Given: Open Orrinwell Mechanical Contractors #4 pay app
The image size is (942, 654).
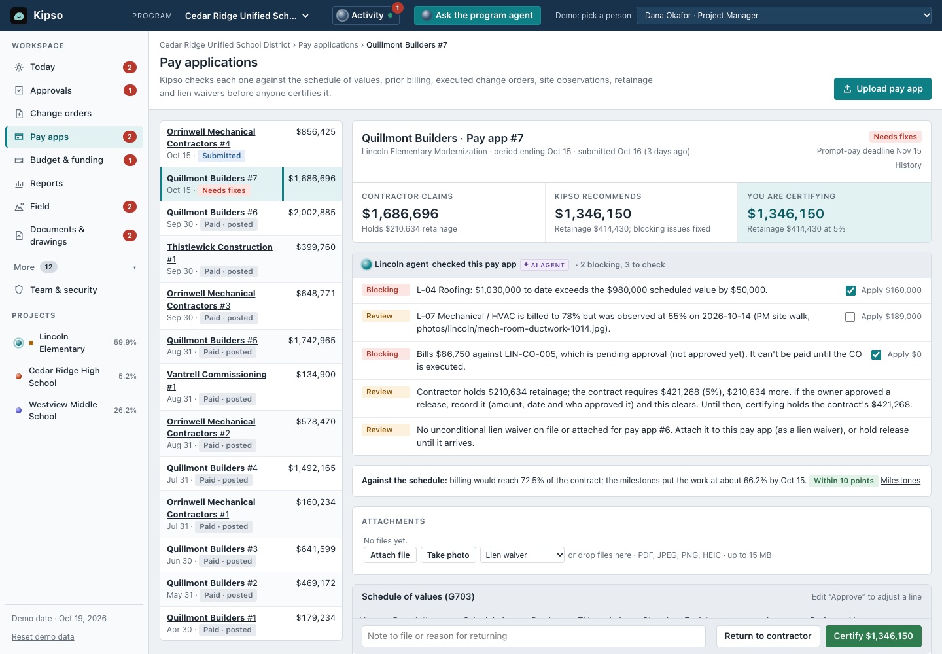Looking at the screenshot, I should click(x=211, y=138).
